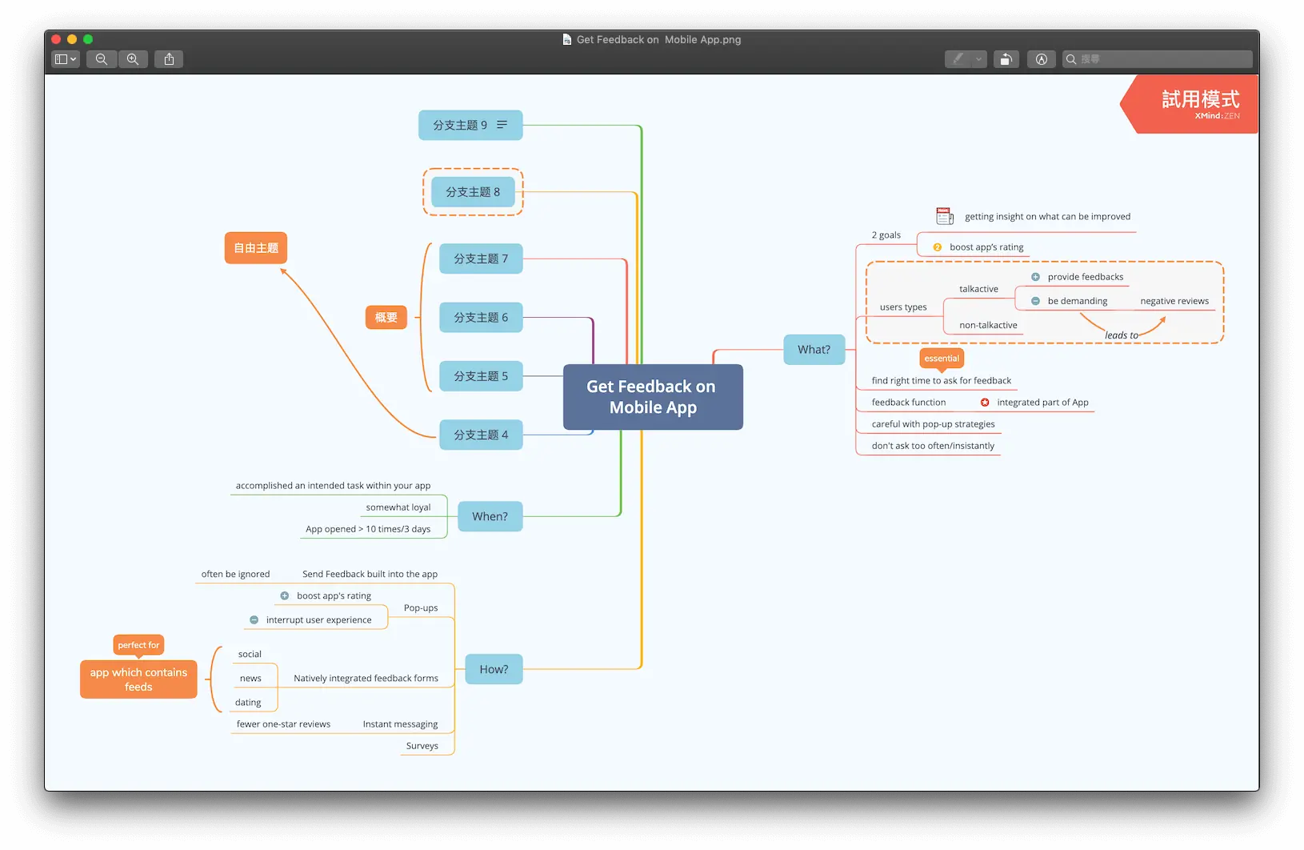Select the 分支主题 8 node

pyautogui.click(x=473, y=192)
